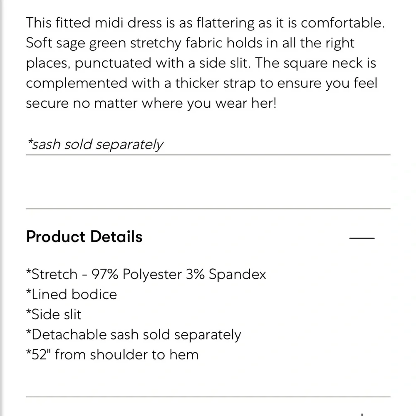Click the word "comfortable" in the description

pos(341,23)
